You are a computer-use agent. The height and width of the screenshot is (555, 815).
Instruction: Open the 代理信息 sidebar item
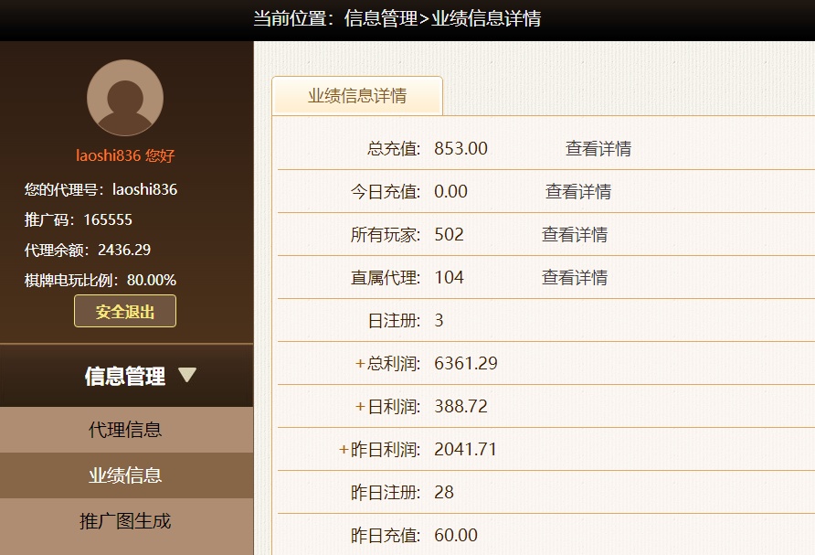pos(124,430)
